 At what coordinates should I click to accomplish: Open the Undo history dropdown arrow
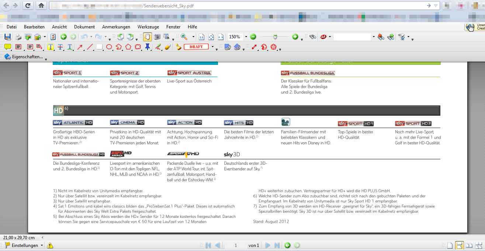click(91, 37)
